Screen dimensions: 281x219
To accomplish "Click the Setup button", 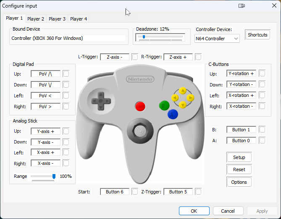I will click(239, 157).
